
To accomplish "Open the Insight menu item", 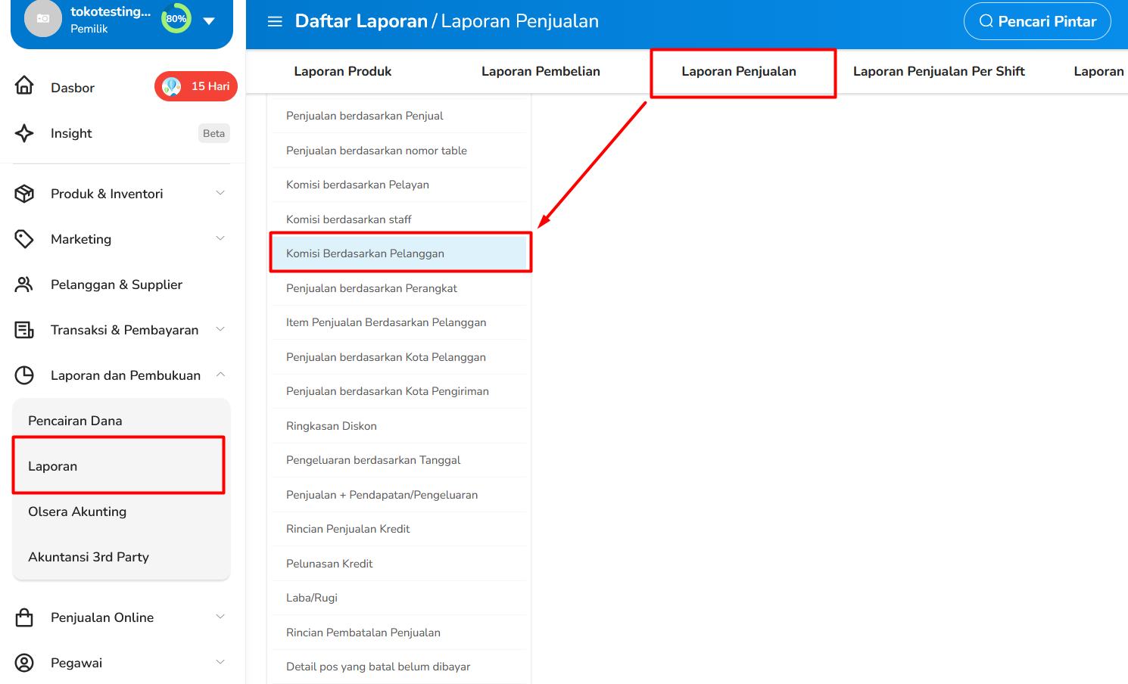I will tap(71, 133).
